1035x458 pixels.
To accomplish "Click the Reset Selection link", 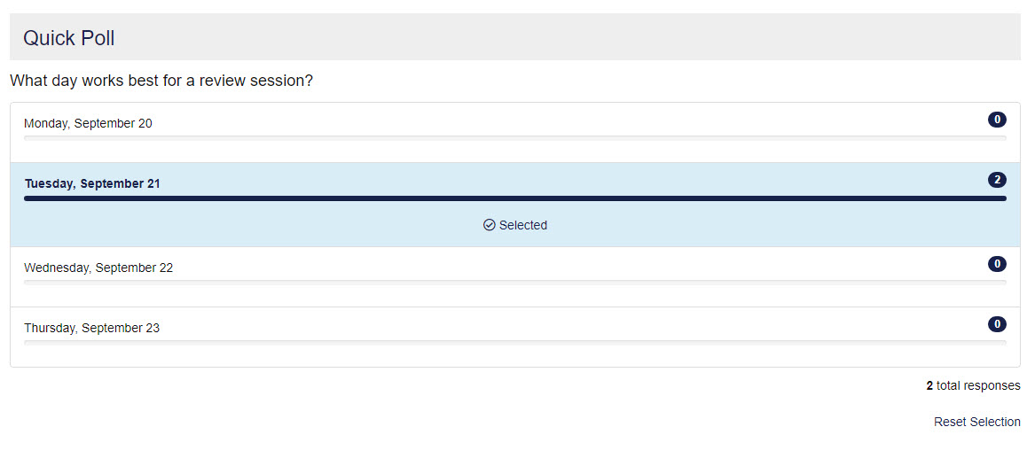I will pyautogui.click(x=976, y=422).
